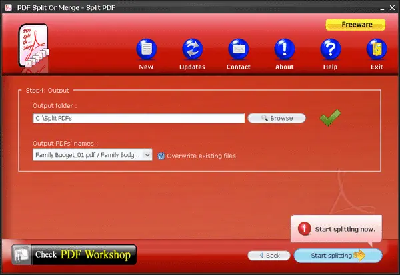Click the title bar app icon
400x275 pixels.
pos(9,7)
